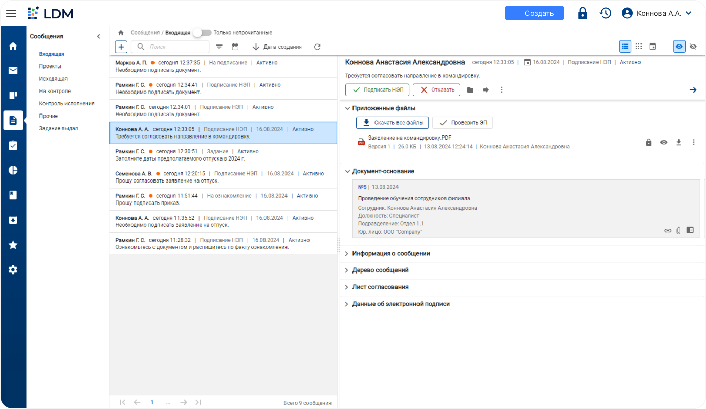This screenshot has height=409, width=706.
Task: Click Скачать все файлы button
Action: (x=392, y=123)
